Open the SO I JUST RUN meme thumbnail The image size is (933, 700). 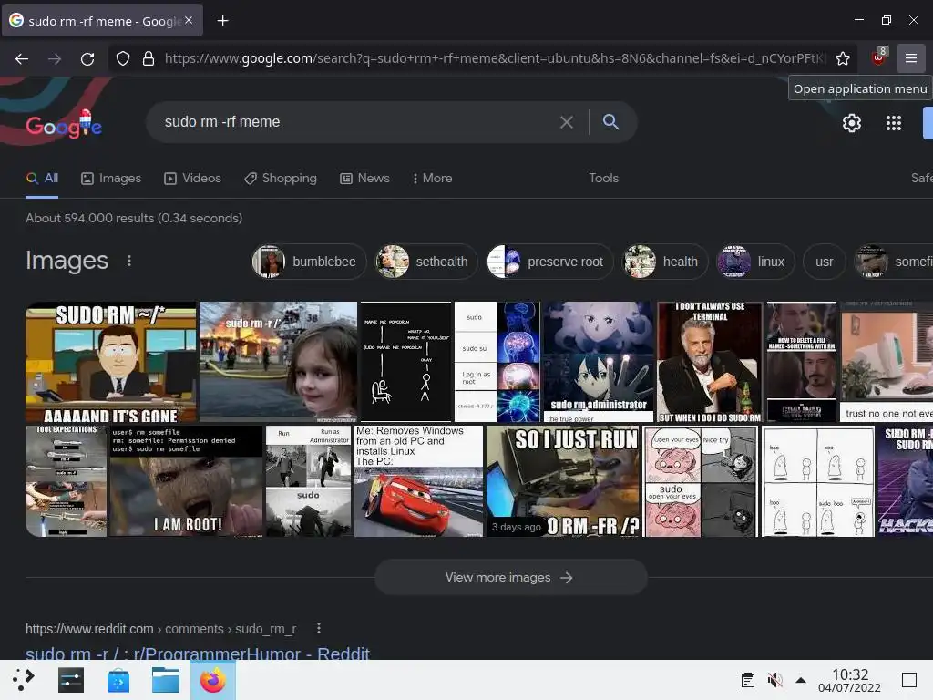pos(563,481)
